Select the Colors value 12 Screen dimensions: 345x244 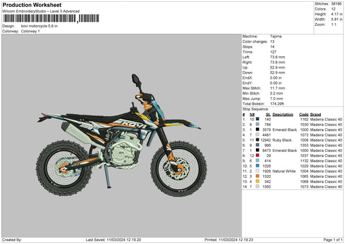click(x=333, y=9)
